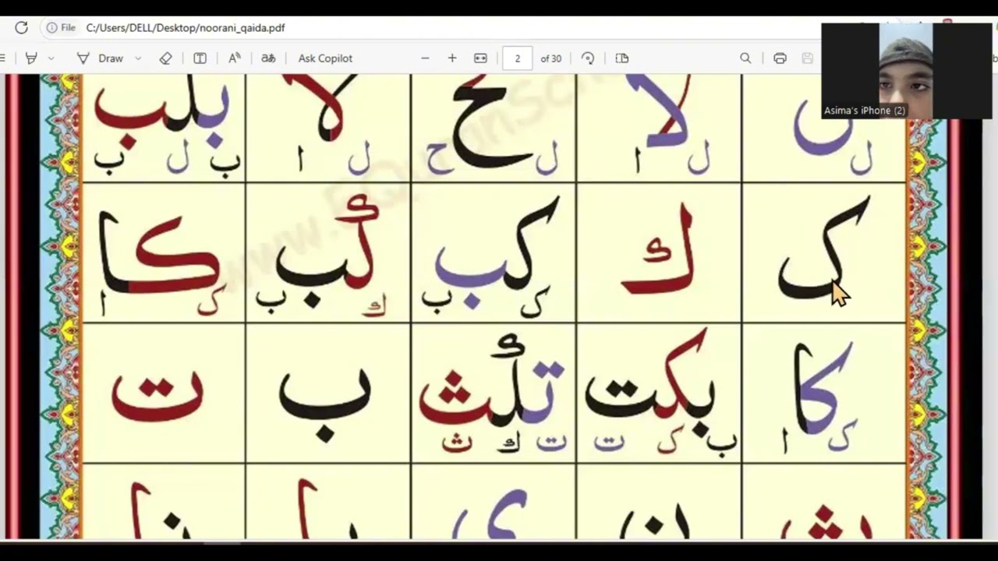Screen dimensions: 998x561
Task: Start Read aloud
Action: point(234,58)
